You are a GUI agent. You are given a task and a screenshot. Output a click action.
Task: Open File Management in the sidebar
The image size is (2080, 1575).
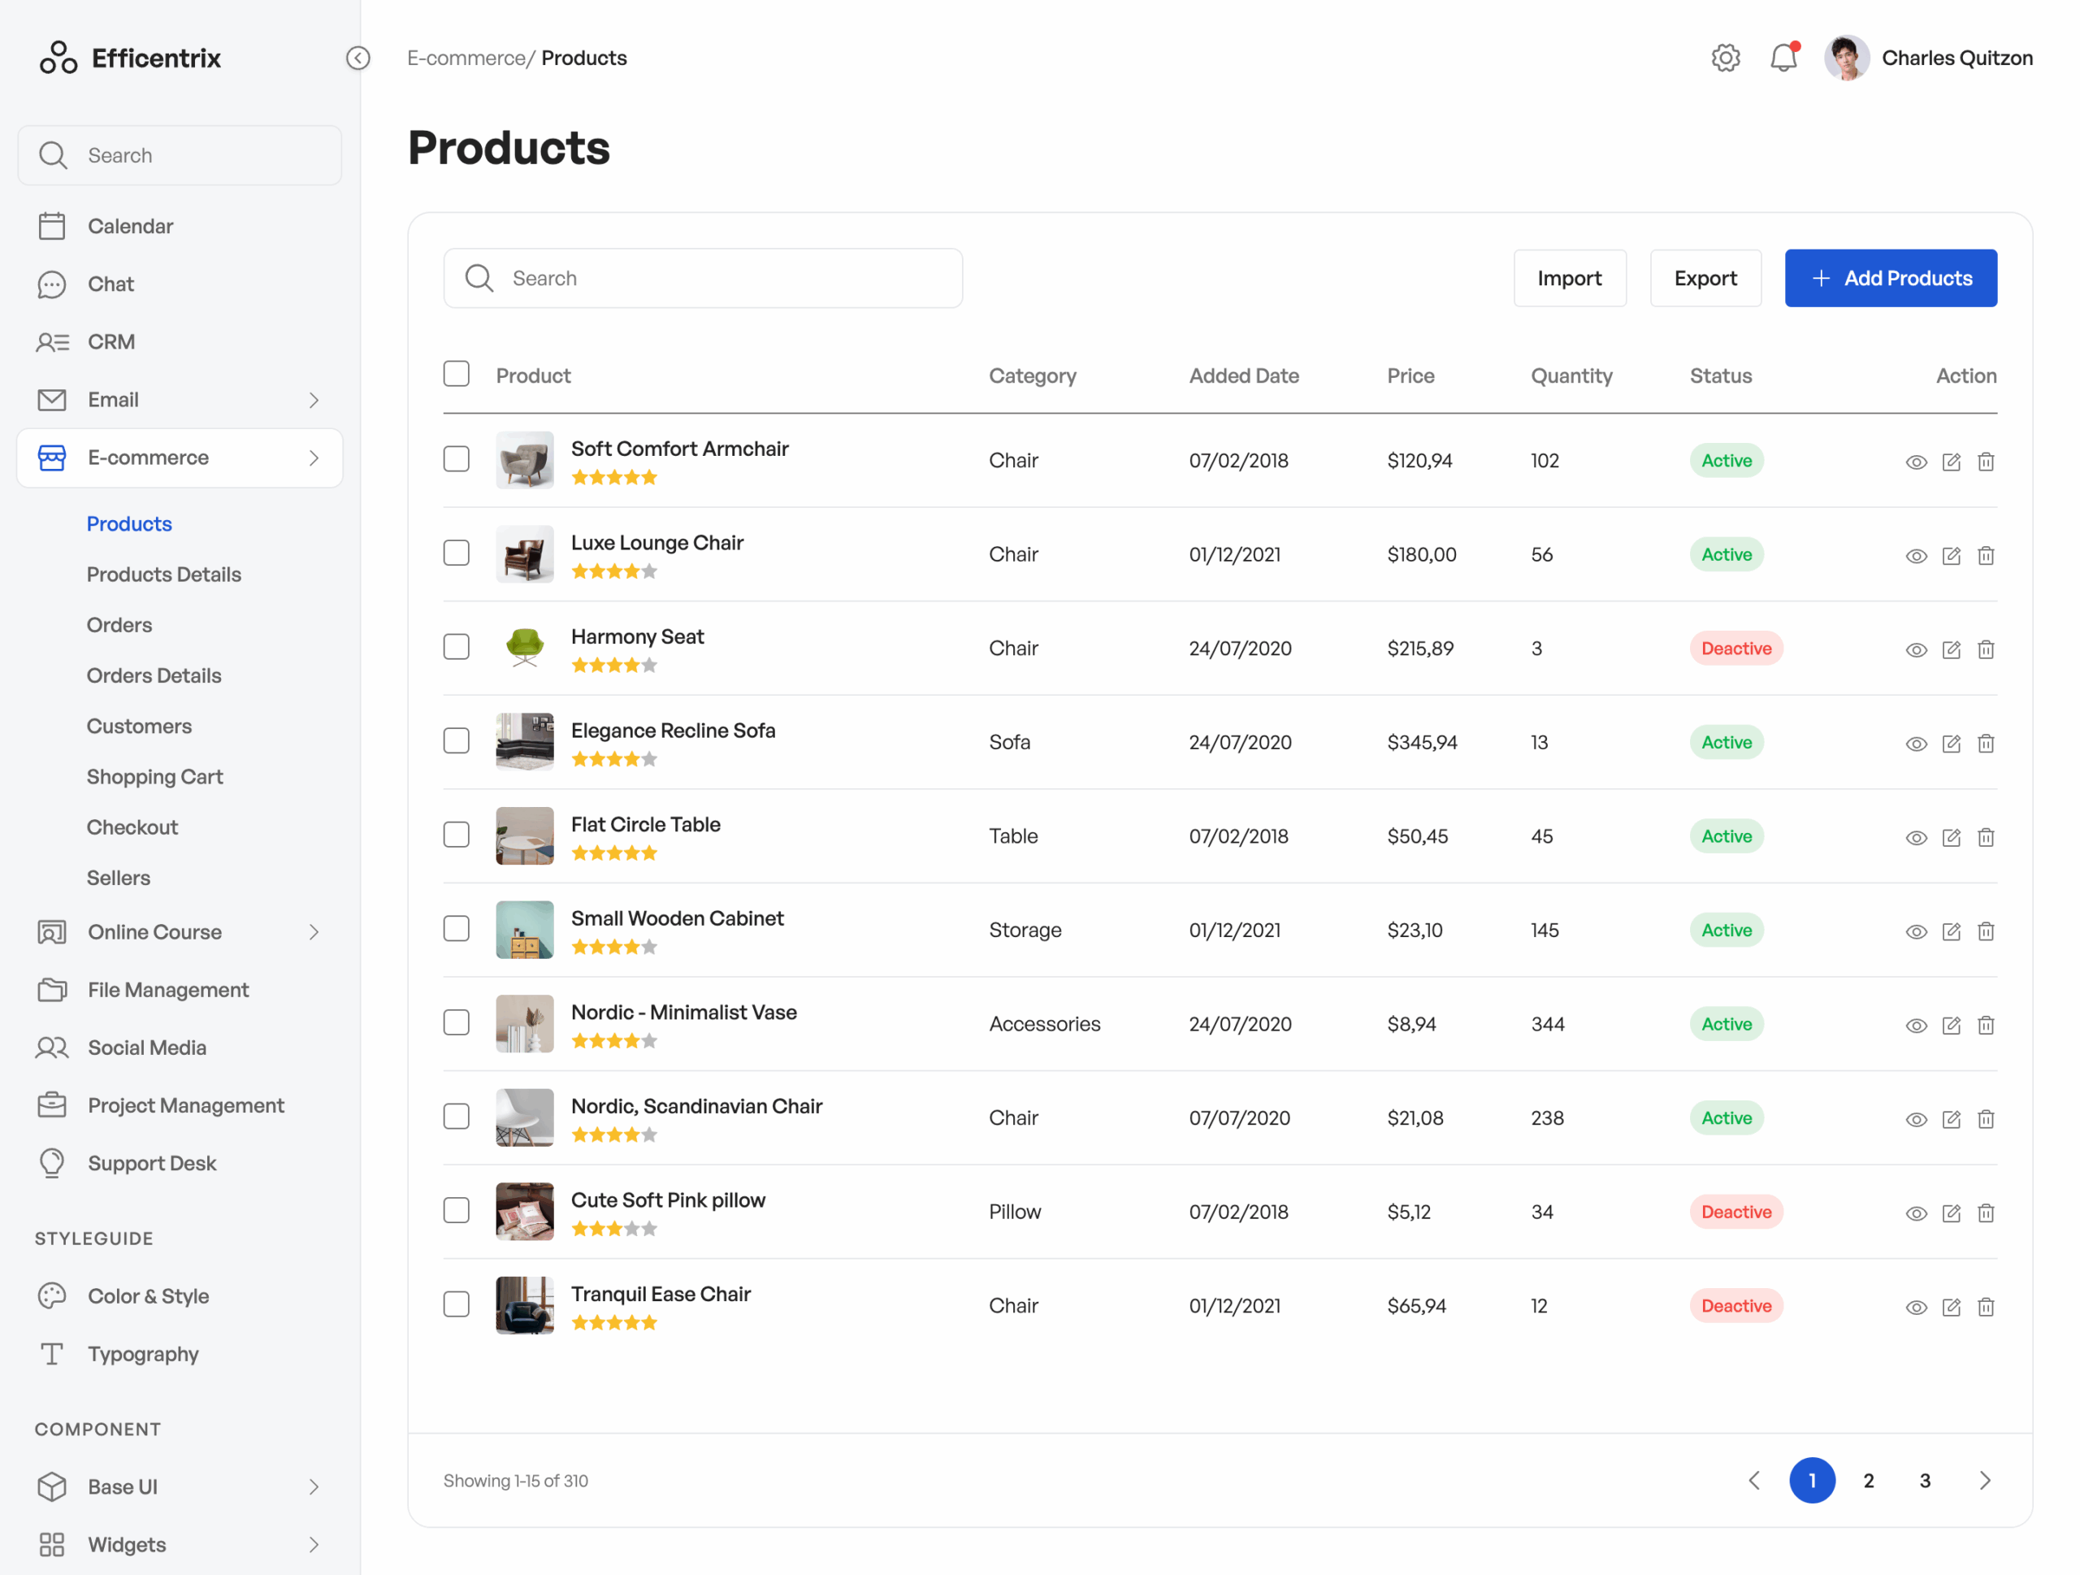[167, 989]
